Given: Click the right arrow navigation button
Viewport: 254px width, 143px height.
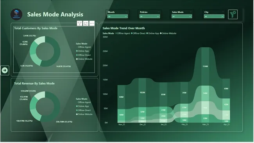Looking at the screenshot, I should 5,70.
